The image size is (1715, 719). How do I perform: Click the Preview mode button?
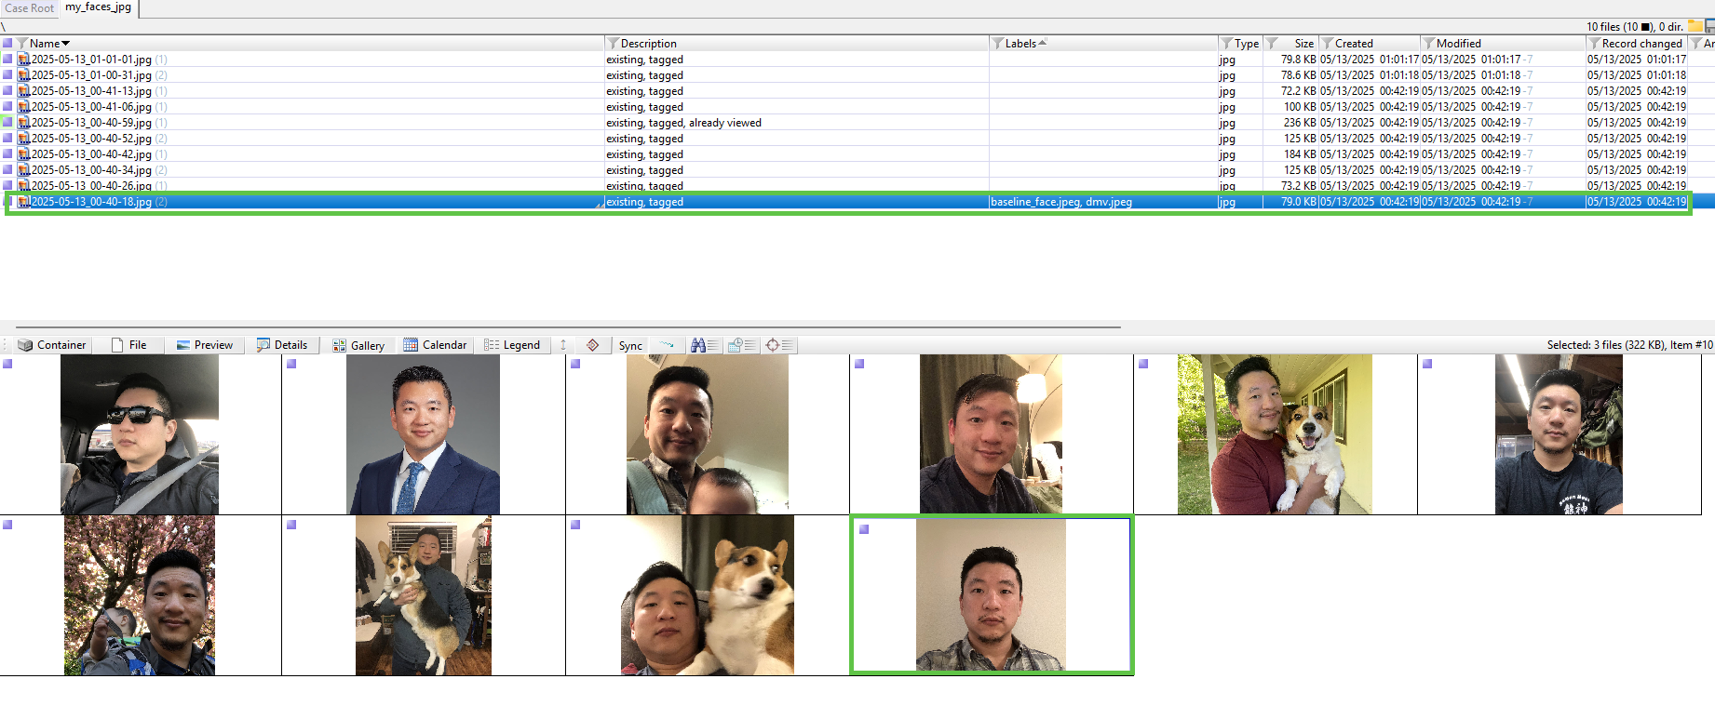pos(204,345)
